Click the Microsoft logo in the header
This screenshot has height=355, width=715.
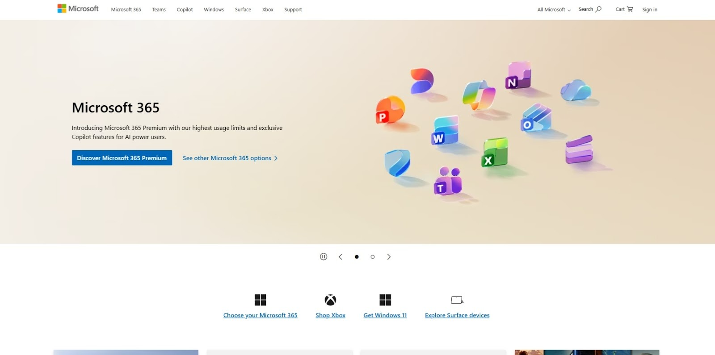78,8
